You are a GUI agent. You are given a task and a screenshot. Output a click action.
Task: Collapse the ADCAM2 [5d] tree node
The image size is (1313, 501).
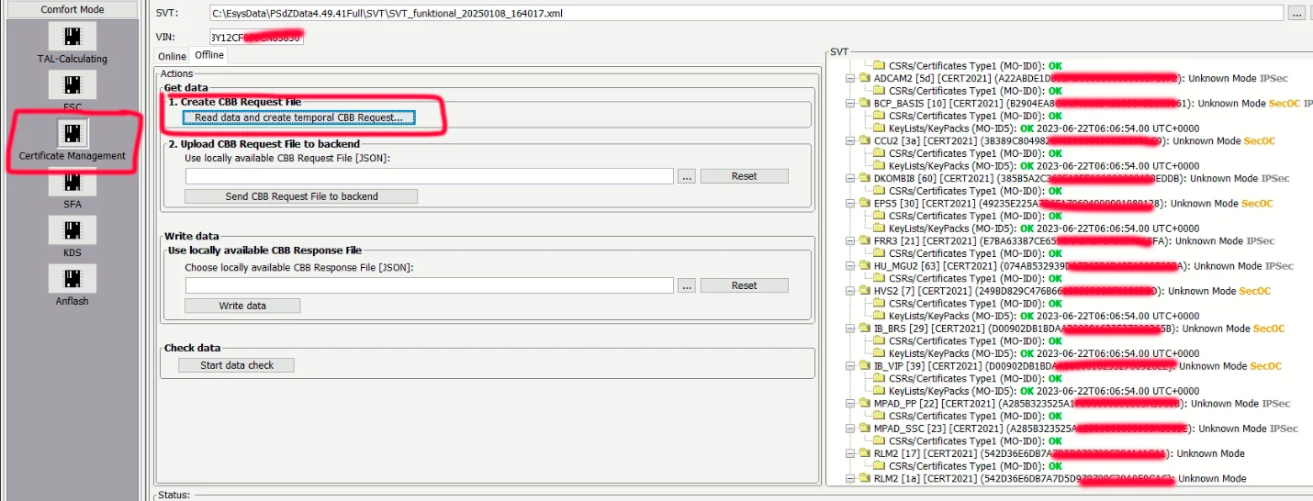coord(850,79)
